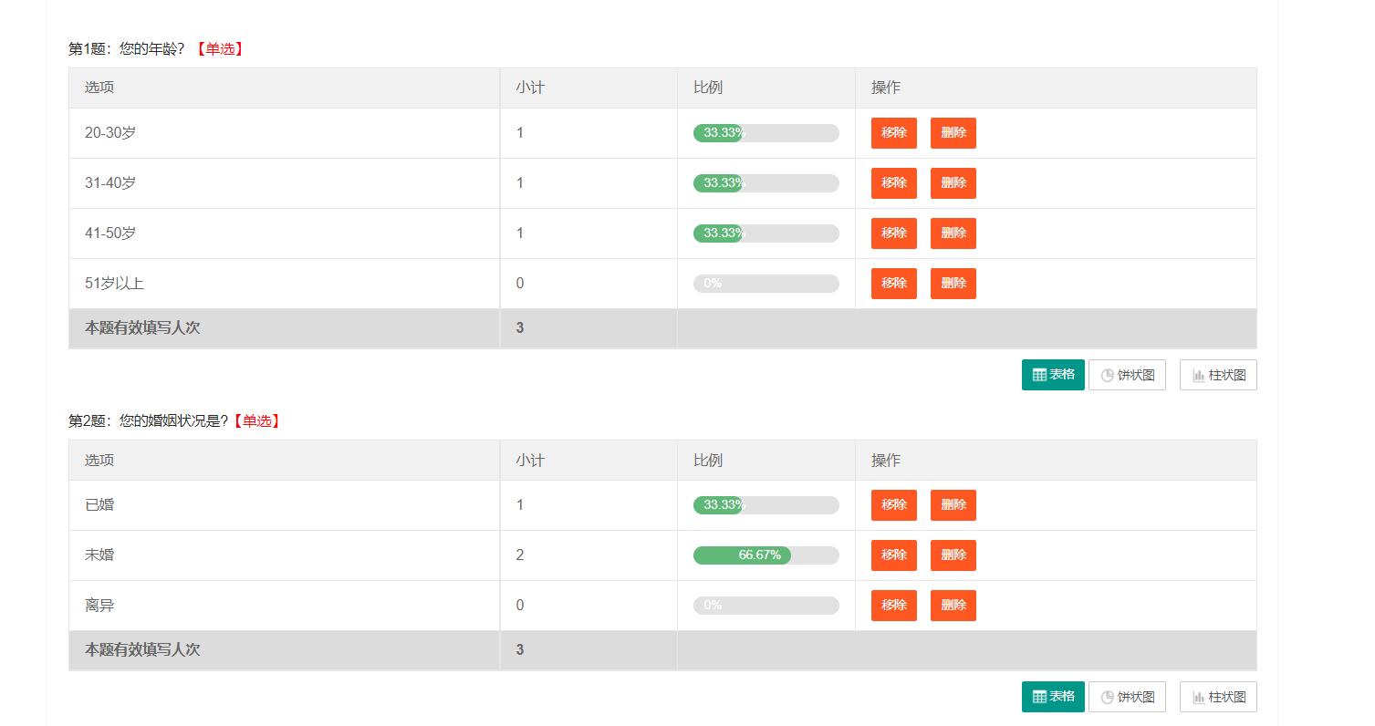Image resolution: width=1375 pixels, height=726 pixels.
Task: Select table view for question 2
Action: point(1053,697)
